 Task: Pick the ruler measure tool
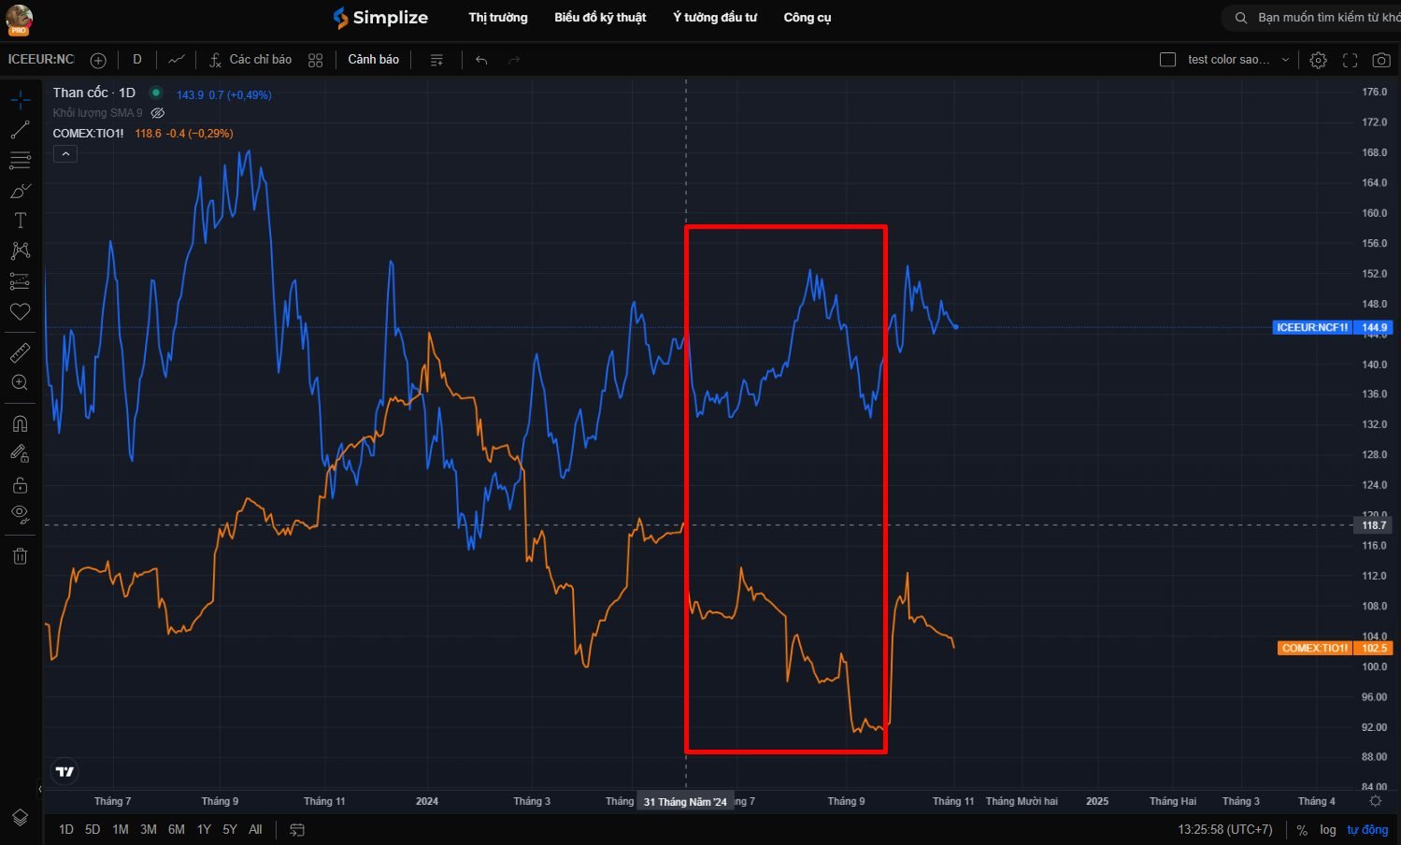(x=20, y=352)
